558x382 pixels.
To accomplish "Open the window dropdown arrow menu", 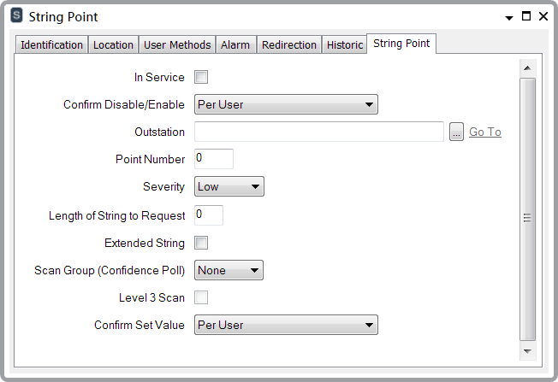I will pyautogui.click(x=509, y=17).
